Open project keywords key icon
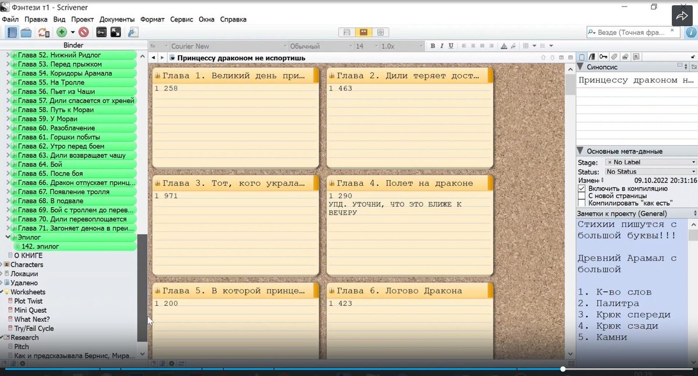This screenshot has height=376, width=698. tap(101, 33)
